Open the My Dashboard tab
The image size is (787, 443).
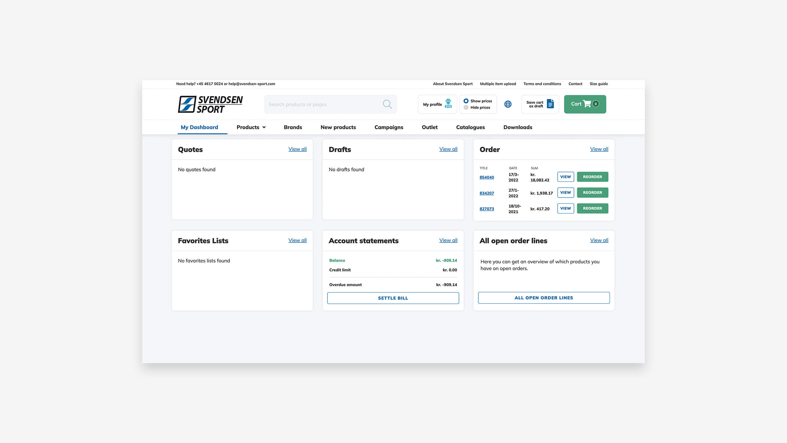(x=200, y=127)
